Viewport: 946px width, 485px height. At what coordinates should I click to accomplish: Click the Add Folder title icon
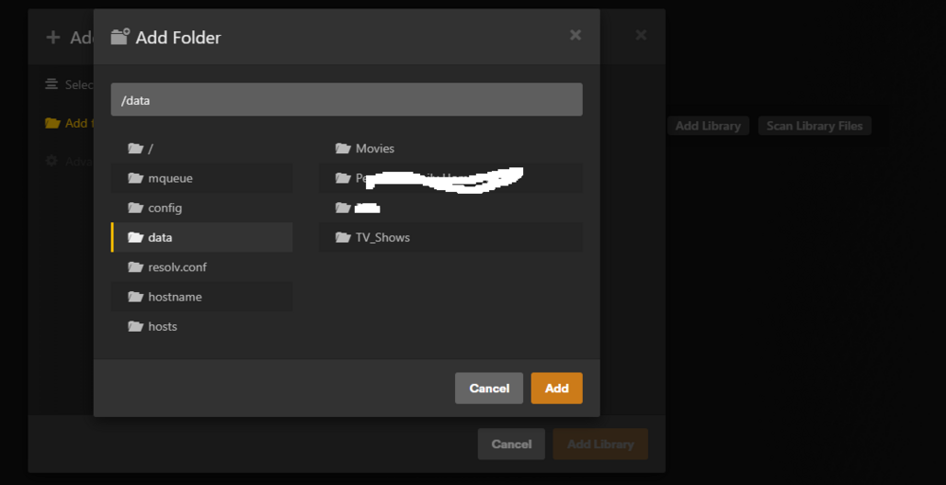(120, 37)
